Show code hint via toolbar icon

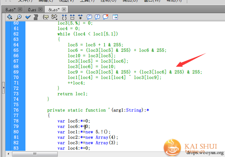(46, 17)
